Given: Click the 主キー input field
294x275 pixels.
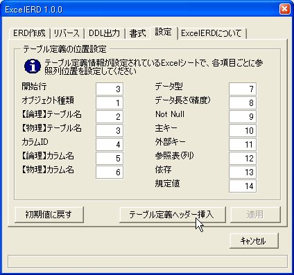Looking at the screenshot, I should coord(243,130).
